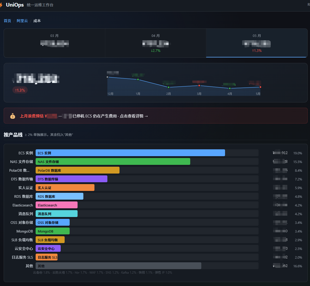Click the pink Elasticsearch bar

tap(56, 205)
